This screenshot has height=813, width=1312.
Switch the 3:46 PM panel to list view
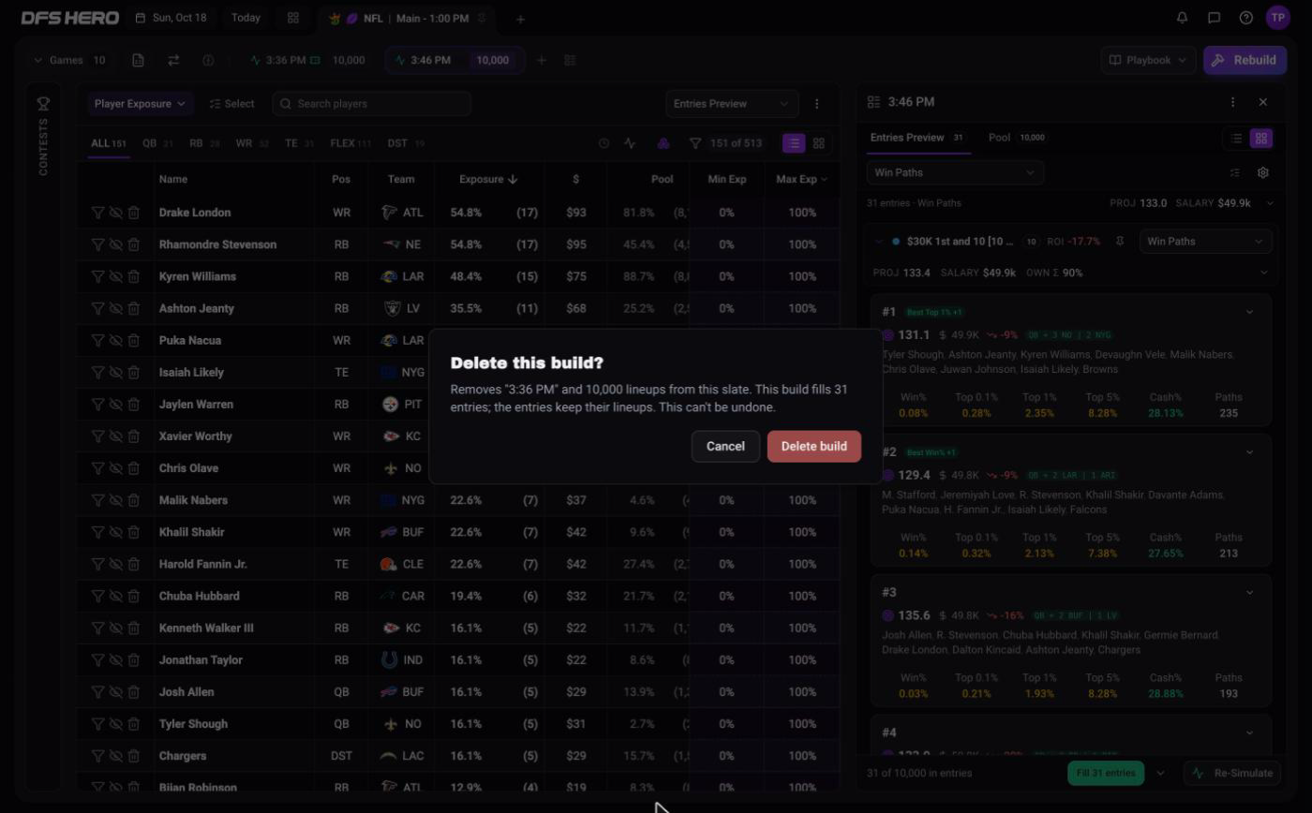pos(1237,139)
